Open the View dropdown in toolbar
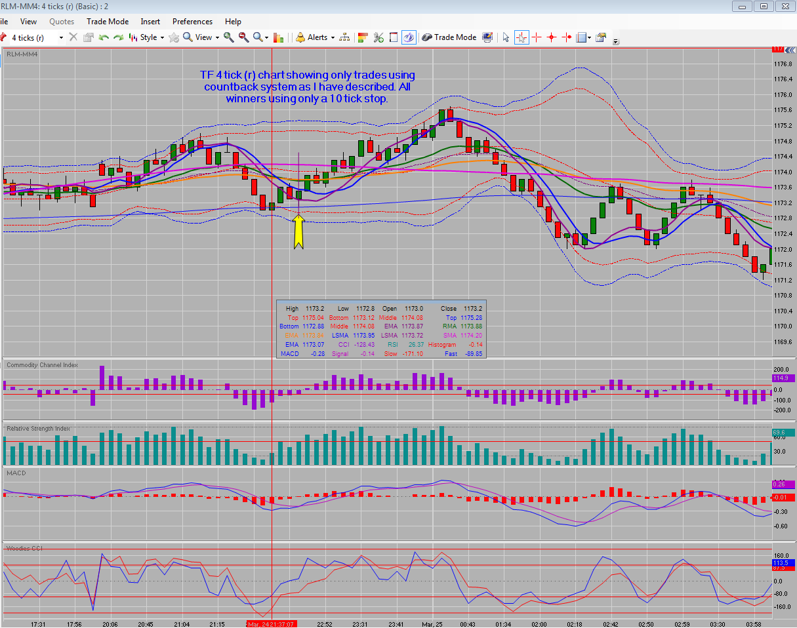The width and height of the screenshot is (797, 628). coord(201,37)
